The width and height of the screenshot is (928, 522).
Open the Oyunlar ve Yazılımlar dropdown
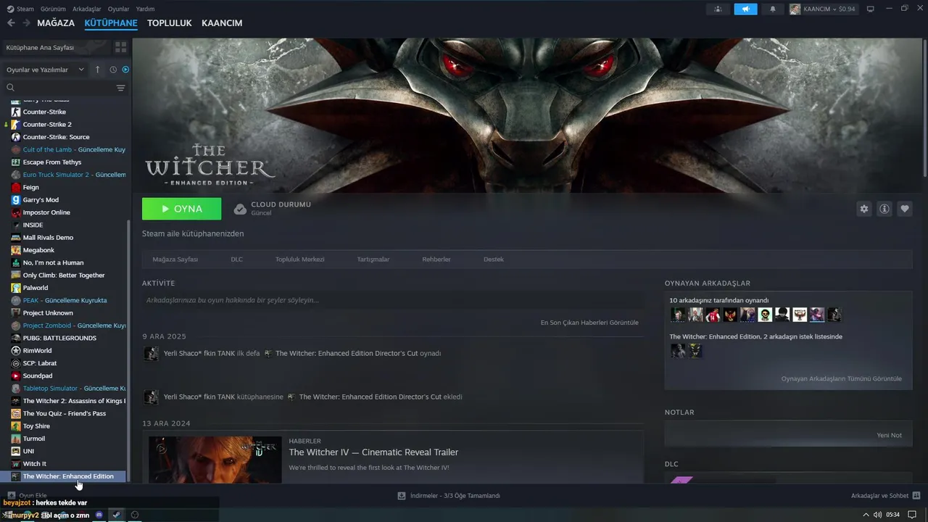tap(45, 70)
